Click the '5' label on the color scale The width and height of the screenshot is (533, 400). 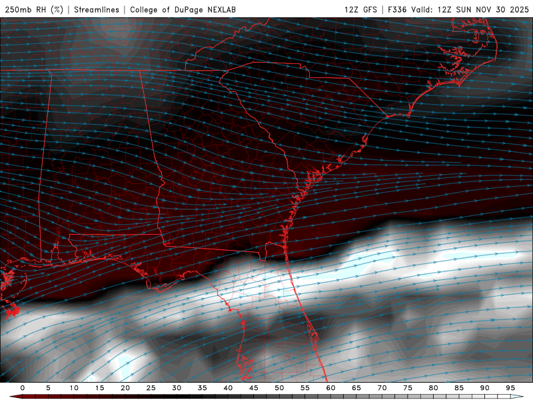48,388
